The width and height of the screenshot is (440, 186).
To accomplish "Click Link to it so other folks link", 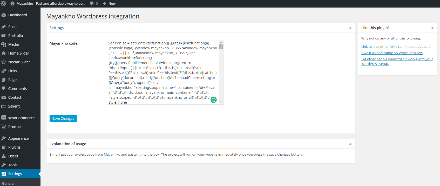I will pyautogui.click(x=396, y=46).
